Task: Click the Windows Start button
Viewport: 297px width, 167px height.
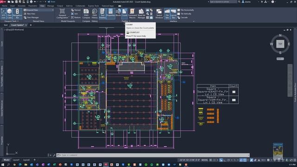Action: coord(3,165)
